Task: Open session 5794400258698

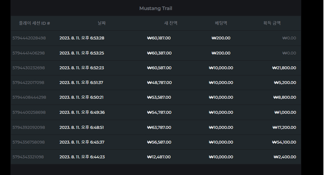Action: coord(29,112)
